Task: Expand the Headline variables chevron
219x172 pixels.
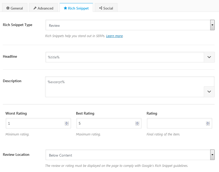Action: [209, 57]
